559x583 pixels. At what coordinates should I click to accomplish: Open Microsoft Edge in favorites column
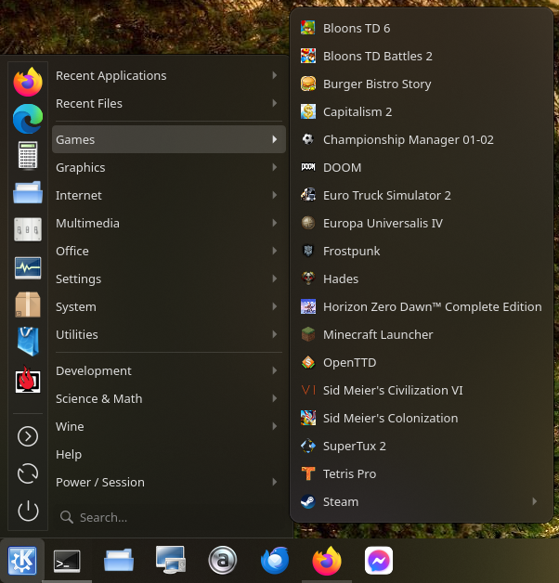[x=28, y=119]
